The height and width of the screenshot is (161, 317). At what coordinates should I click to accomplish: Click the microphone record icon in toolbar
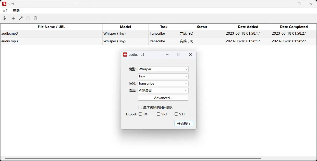coord(4,18)
